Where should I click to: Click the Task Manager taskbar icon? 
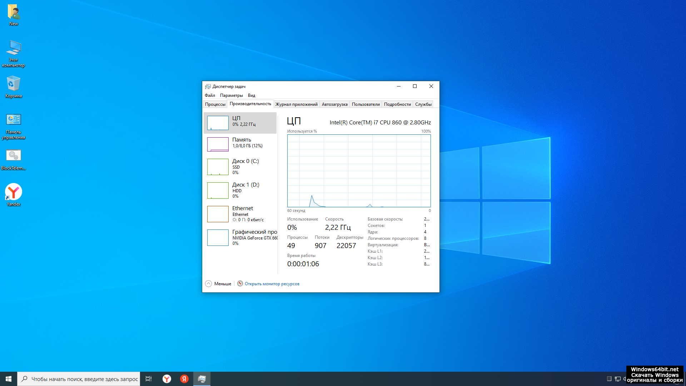pyautogui.click(x=202, y=379)
